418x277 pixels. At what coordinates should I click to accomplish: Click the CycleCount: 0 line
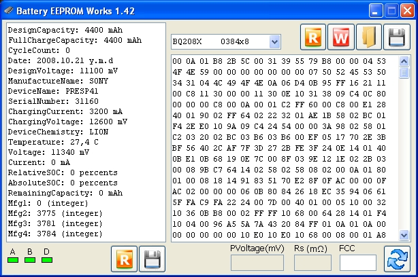(39, 50)
